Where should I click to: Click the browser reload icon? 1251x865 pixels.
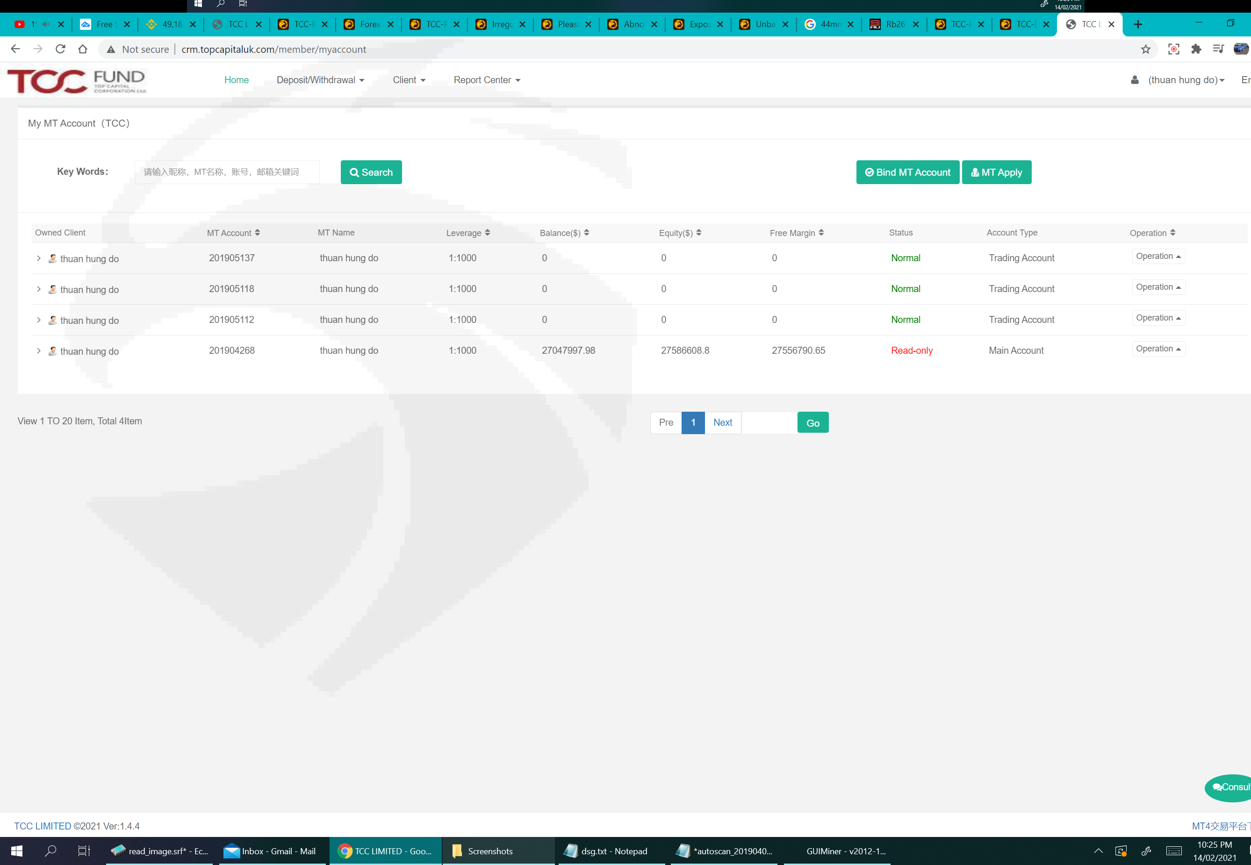coord(60,50)
